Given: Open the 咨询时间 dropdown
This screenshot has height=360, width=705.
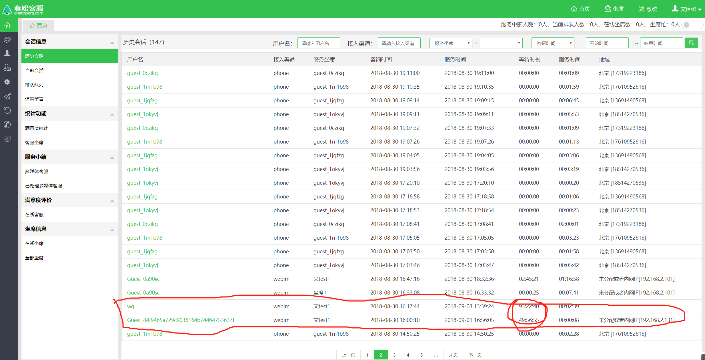Looking at the screenshot, I should (x=553, y=43).
